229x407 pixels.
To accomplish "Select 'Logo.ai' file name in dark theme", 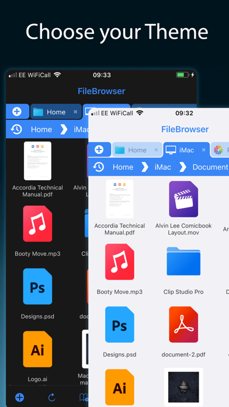I will (37, 380).
